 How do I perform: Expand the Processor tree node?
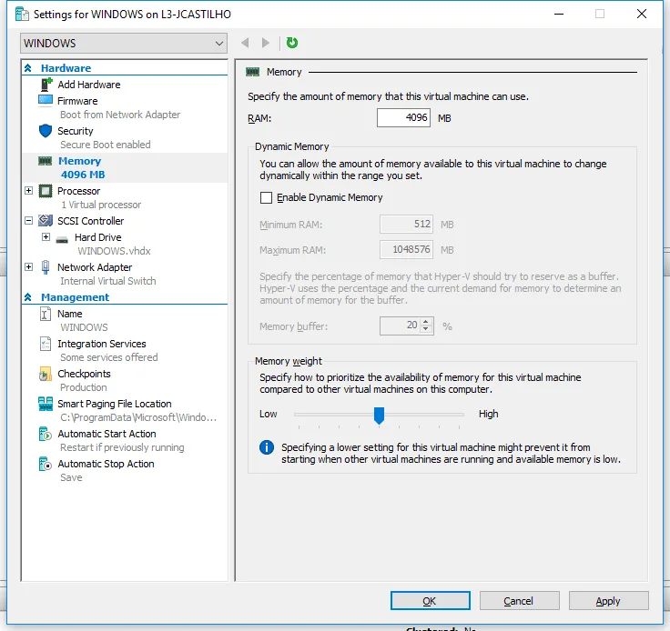pos(28,190)
